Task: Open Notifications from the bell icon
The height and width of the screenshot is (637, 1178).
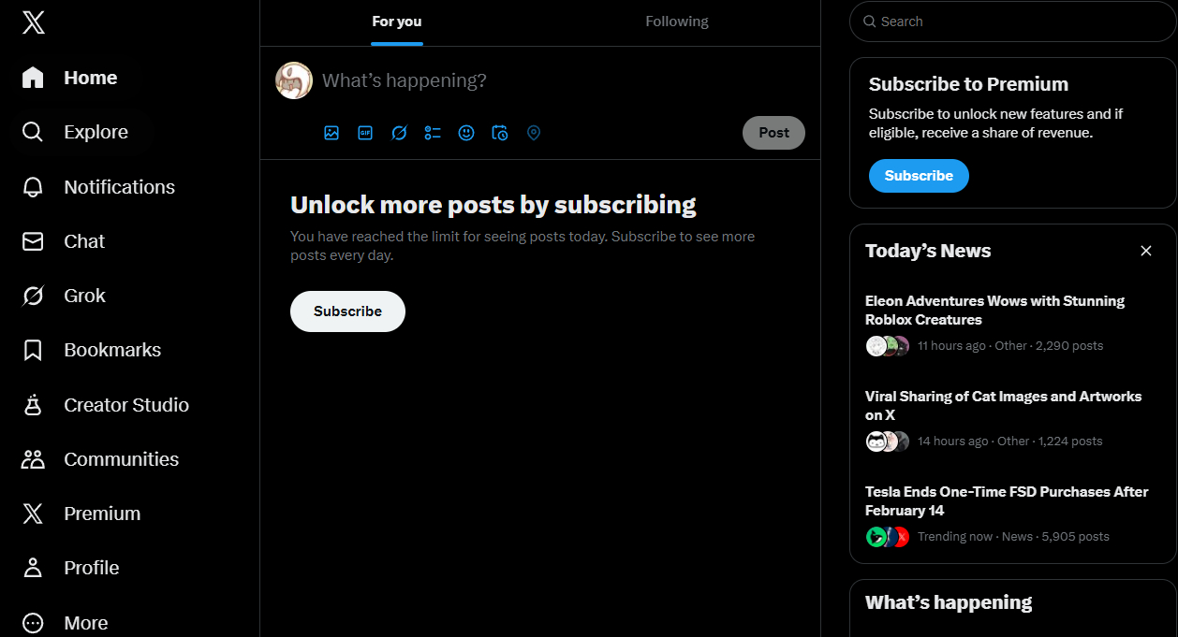Action: tap(33, 187)
